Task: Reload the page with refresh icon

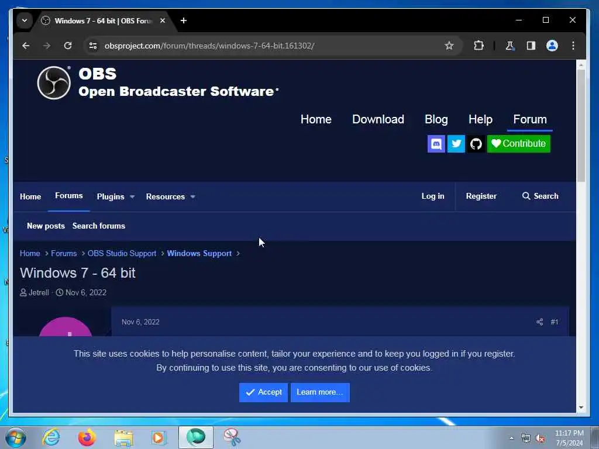Action: click(x=68, y=46)
